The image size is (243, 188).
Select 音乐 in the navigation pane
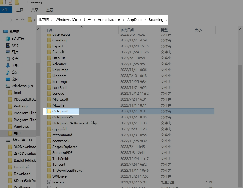tap(12, 72)
